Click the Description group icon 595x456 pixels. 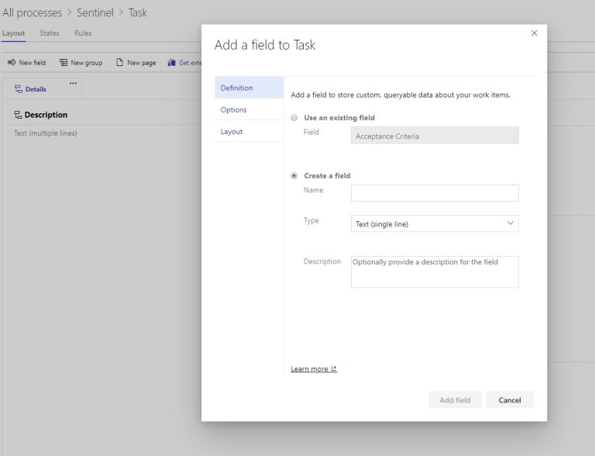click(x=18, y=115)
